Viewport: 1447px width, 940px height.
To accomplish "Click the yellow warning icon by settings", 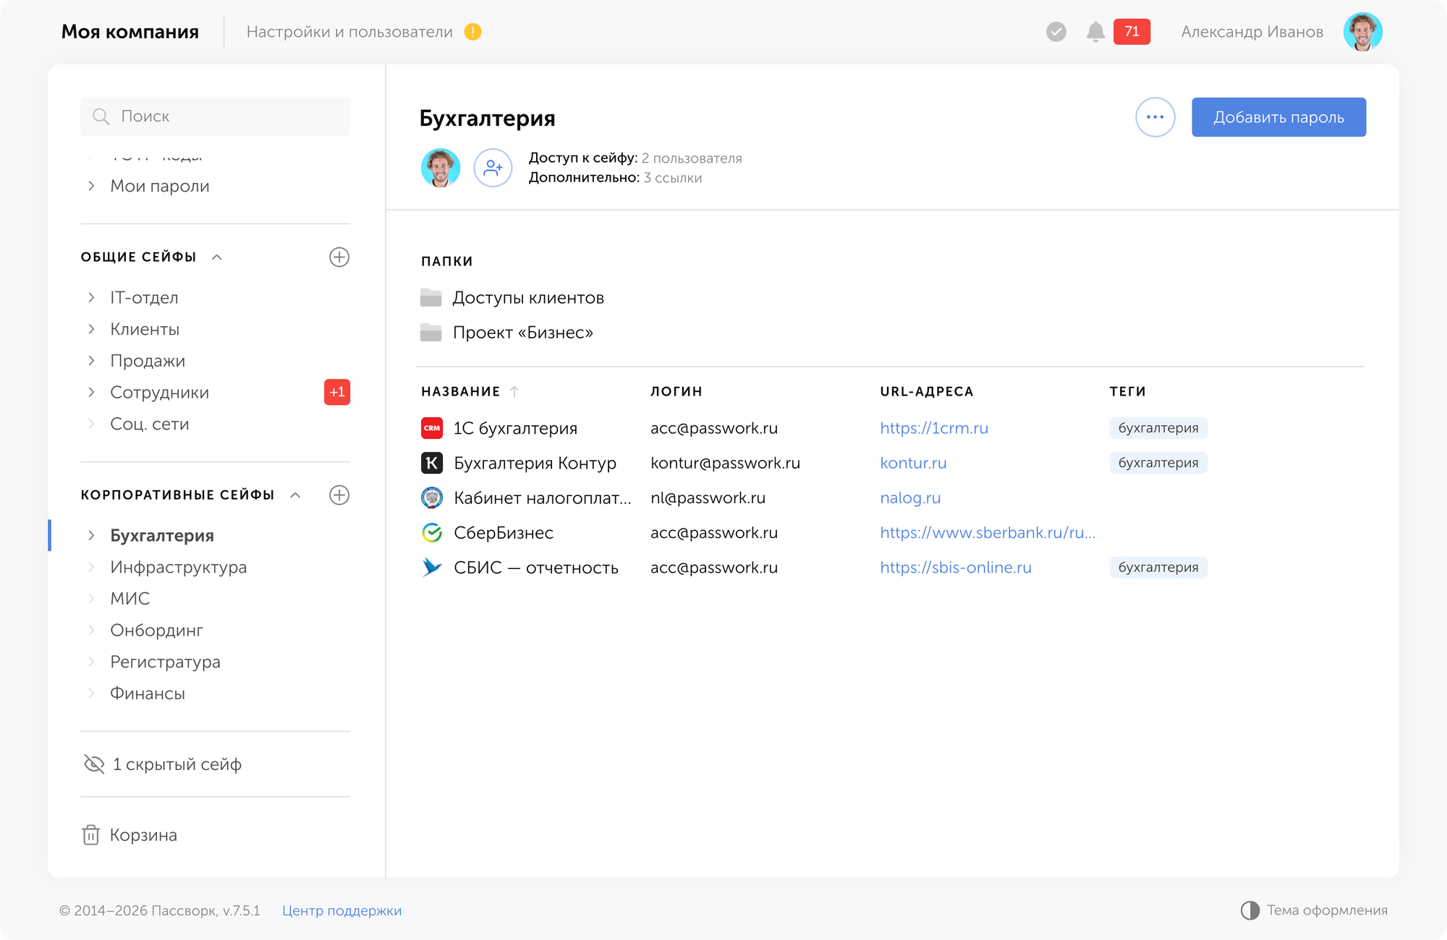I will [472, 32].
